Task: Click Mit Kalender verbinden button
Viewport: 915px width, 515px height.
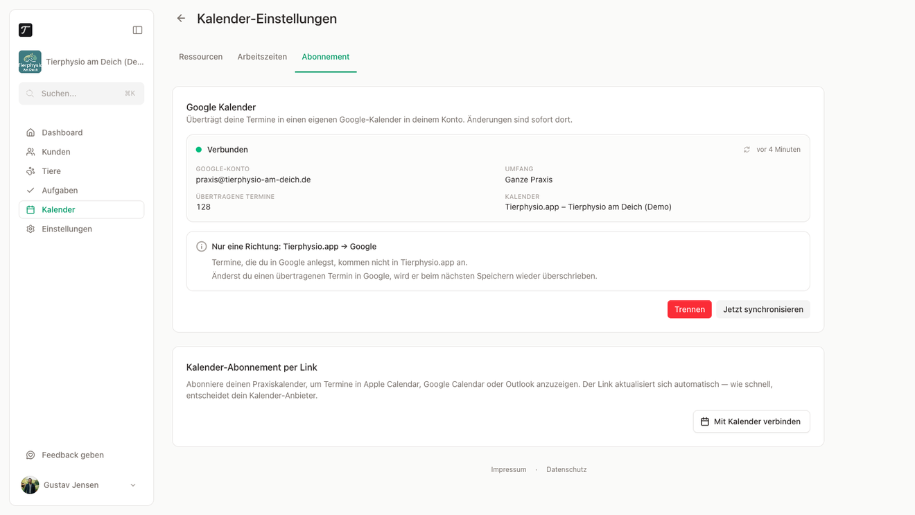Action: (751, 421)
